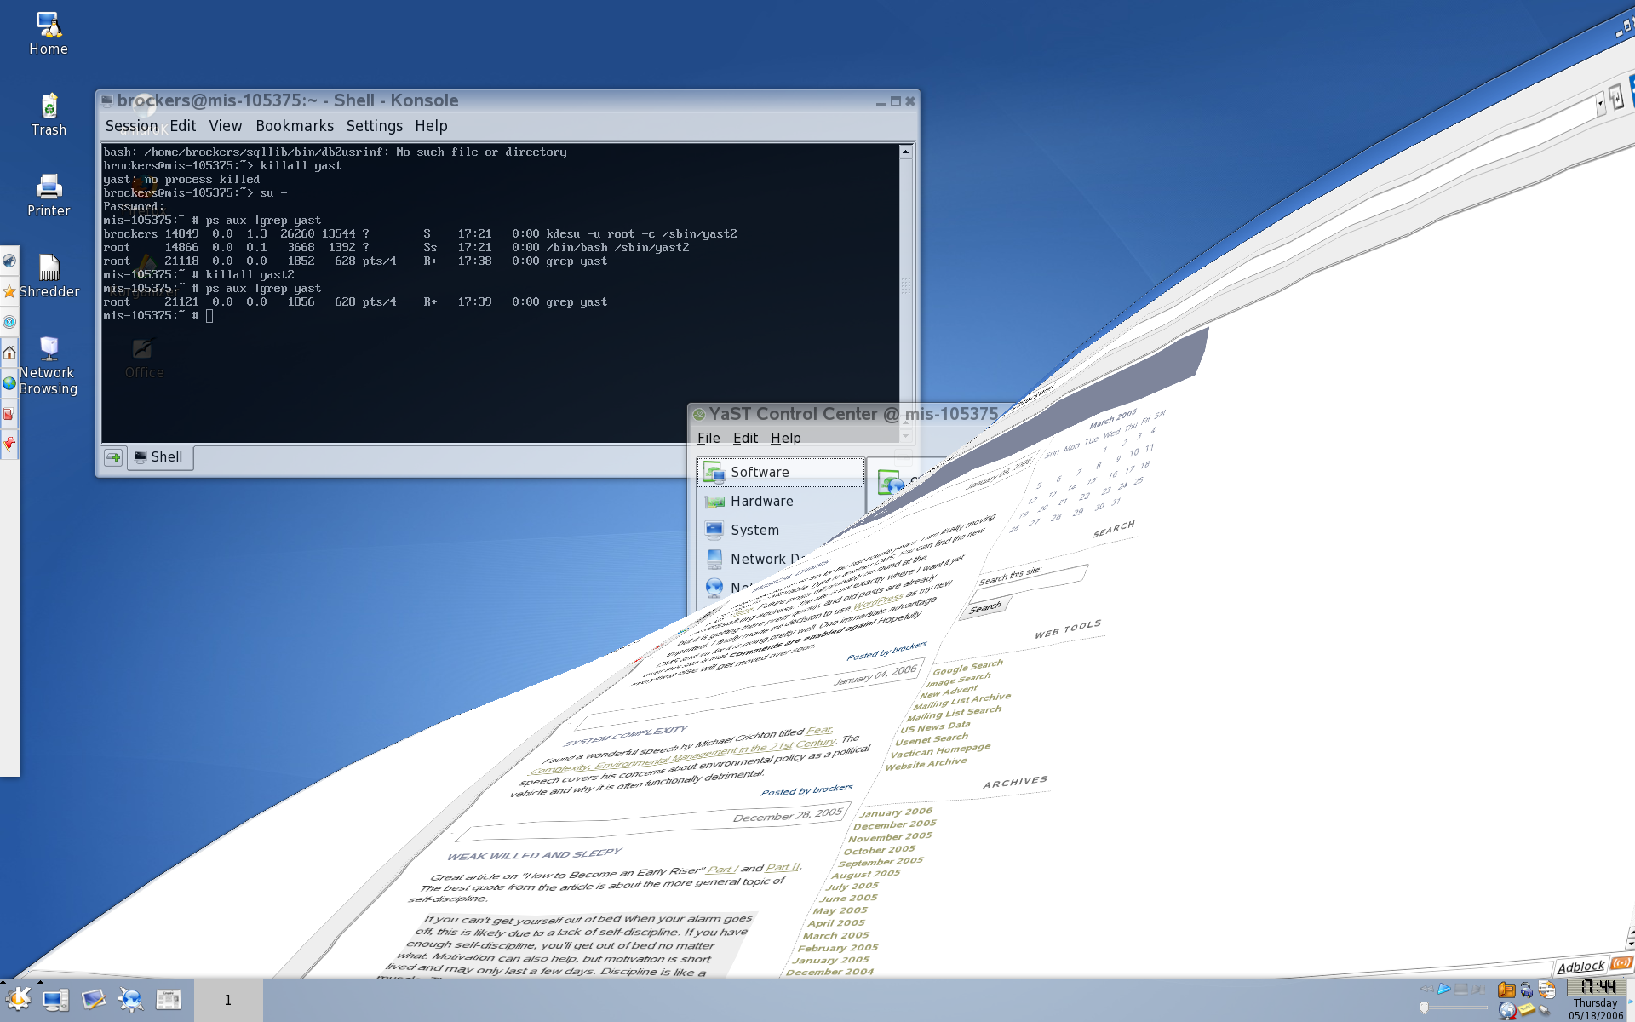Viewport: 1635px width, 1022px height.
Task: Open the Trash desktop icon
Action: click(49, 114)
